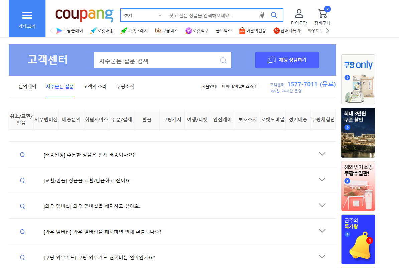
Task: Select 쿠팡체험단 FAQ category
Action: [x=323, y=120]
